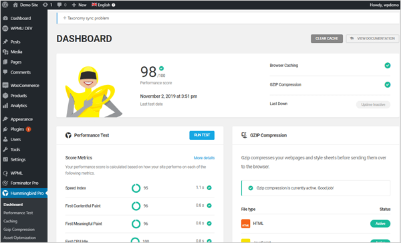Click First Contentful Paint check icon
The width and height of the screenshot is (401, 243).
point(209,206)
